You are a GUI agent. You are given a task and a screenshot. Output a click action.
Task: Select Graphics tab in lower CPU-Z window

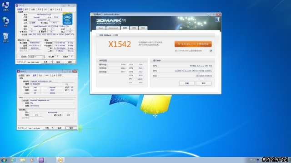pyautogui.click(x=53, y=76)
